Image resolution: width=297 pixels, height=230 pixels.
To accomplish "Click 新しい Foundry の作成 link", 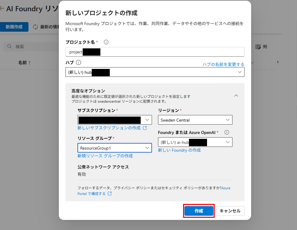I will coord(179,150).
